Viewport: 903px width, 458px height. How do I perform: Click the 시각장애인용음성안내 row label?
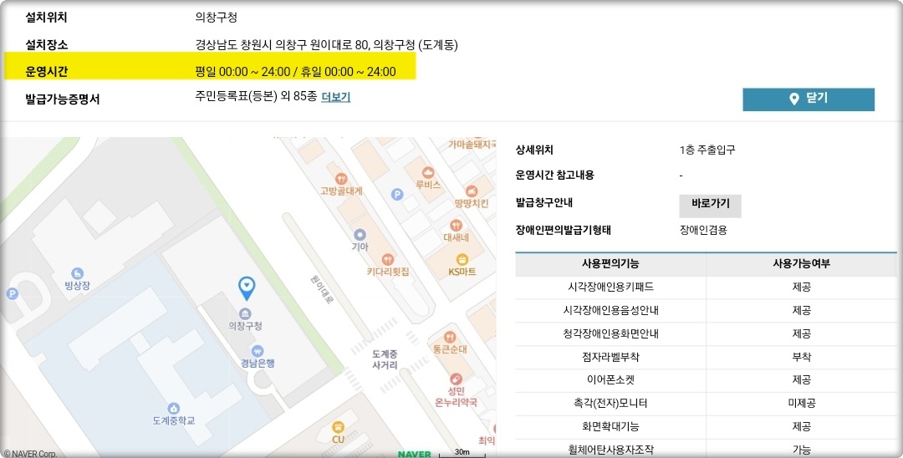point(610,311)
